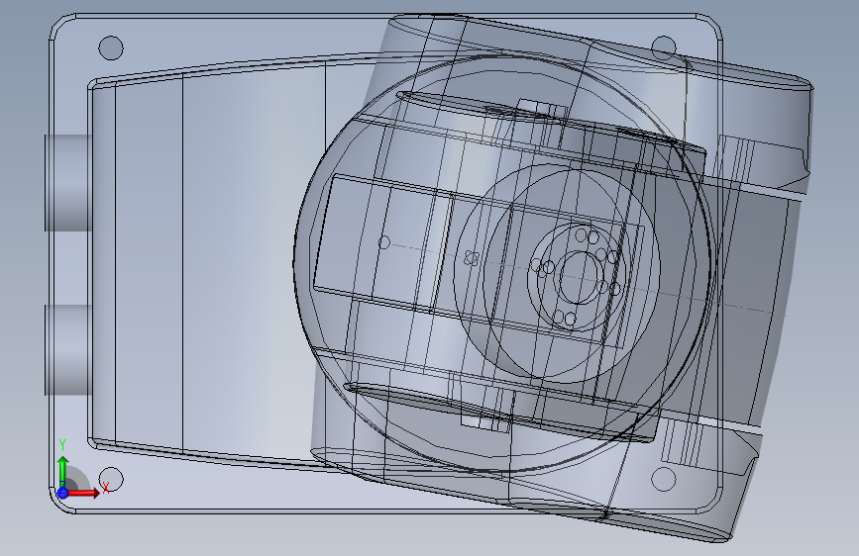Pick the upper cylindrical port on left side

tap(68, 183)
